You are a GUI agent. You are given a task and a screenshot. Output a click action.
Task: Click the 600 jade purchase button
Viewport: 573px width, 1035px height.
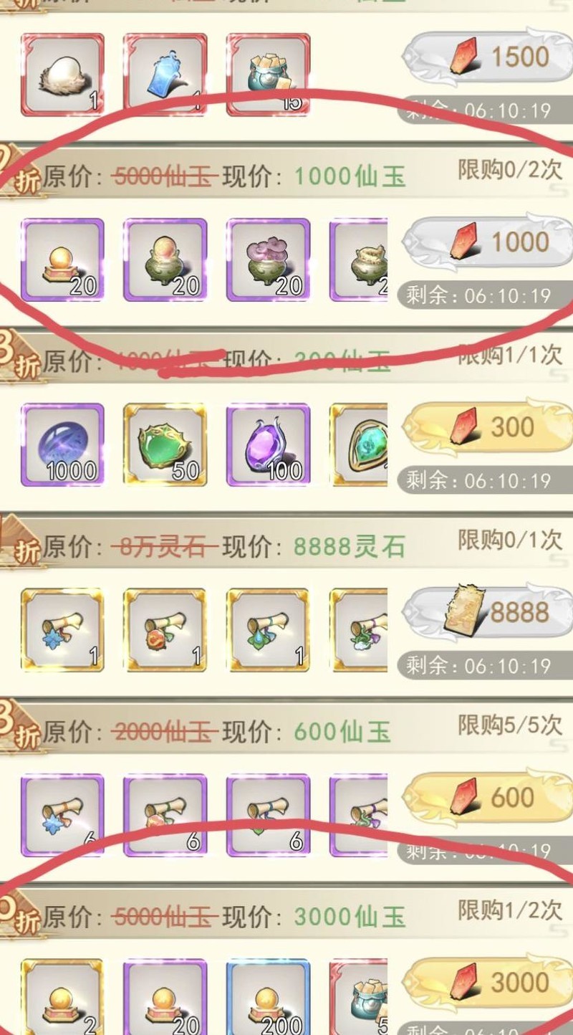(488, 797)
